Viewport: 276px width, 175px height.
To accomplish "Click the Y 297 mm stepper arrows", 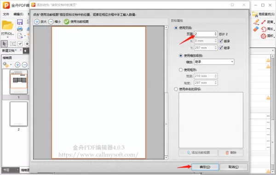I will [216, 48].
